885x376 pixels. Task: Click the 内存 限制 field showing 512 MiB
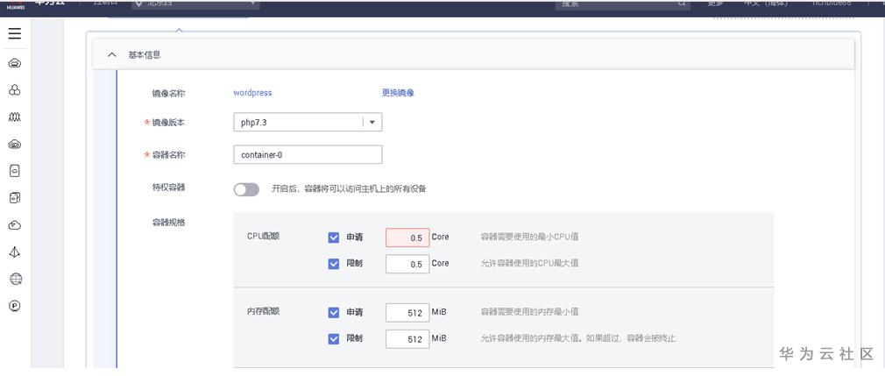click(407, 339)
